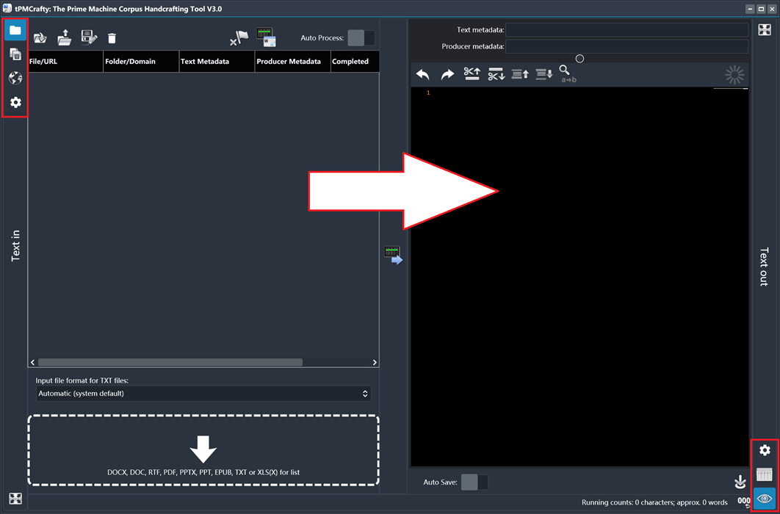Click the 000 counter reset icon
Image resolution: width=780 pixels, height=514 pixels.
[743, 502]
